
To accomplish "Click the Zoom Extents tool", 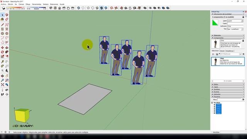I will pos(2,85).
